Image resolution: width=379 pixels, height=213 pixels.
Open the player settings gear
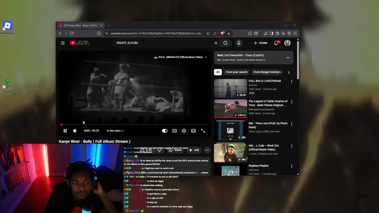point(184,131)
